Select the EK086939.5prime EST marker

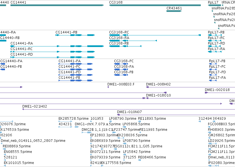pos(91,143)
